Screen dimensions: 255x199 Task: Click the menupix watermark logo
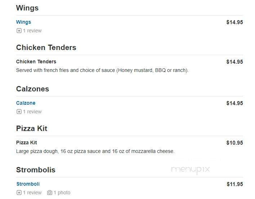click(190, 170)
